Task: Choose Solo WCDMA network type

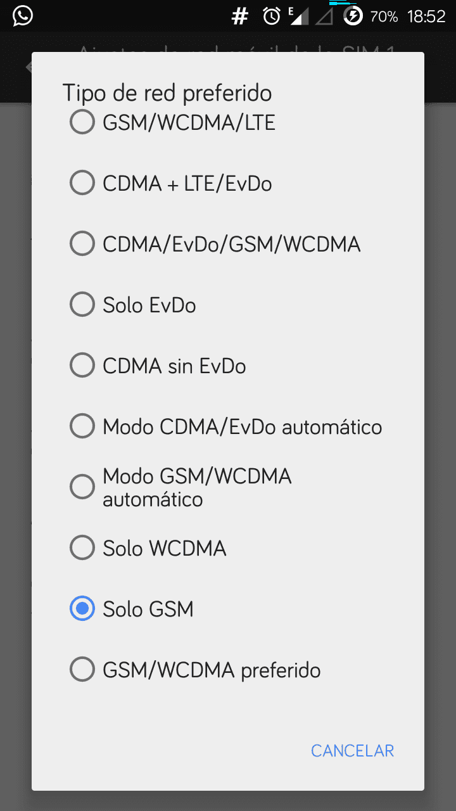Action: (228, 548)
